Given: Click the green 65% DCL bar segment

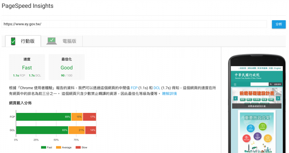Looking at the screenshot, I should (x=42, y=130).
